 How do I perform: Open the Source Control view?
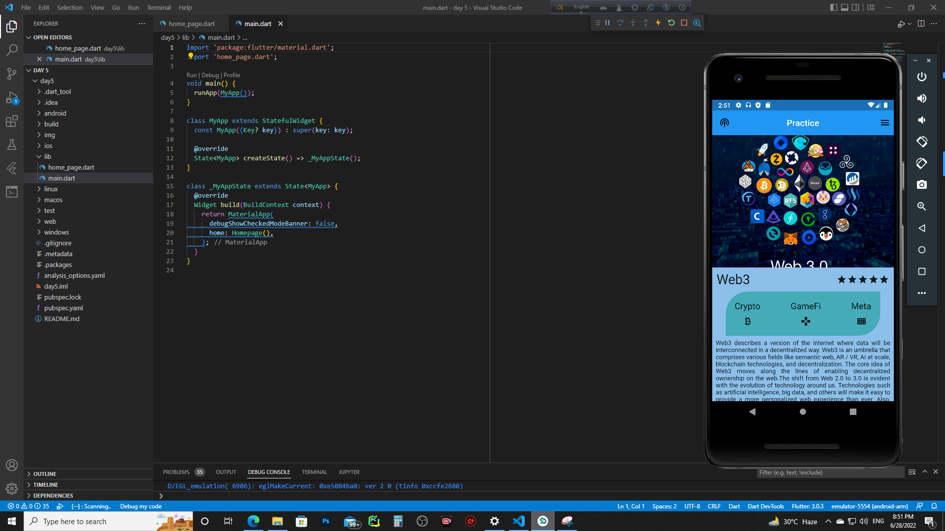(12, 74)
